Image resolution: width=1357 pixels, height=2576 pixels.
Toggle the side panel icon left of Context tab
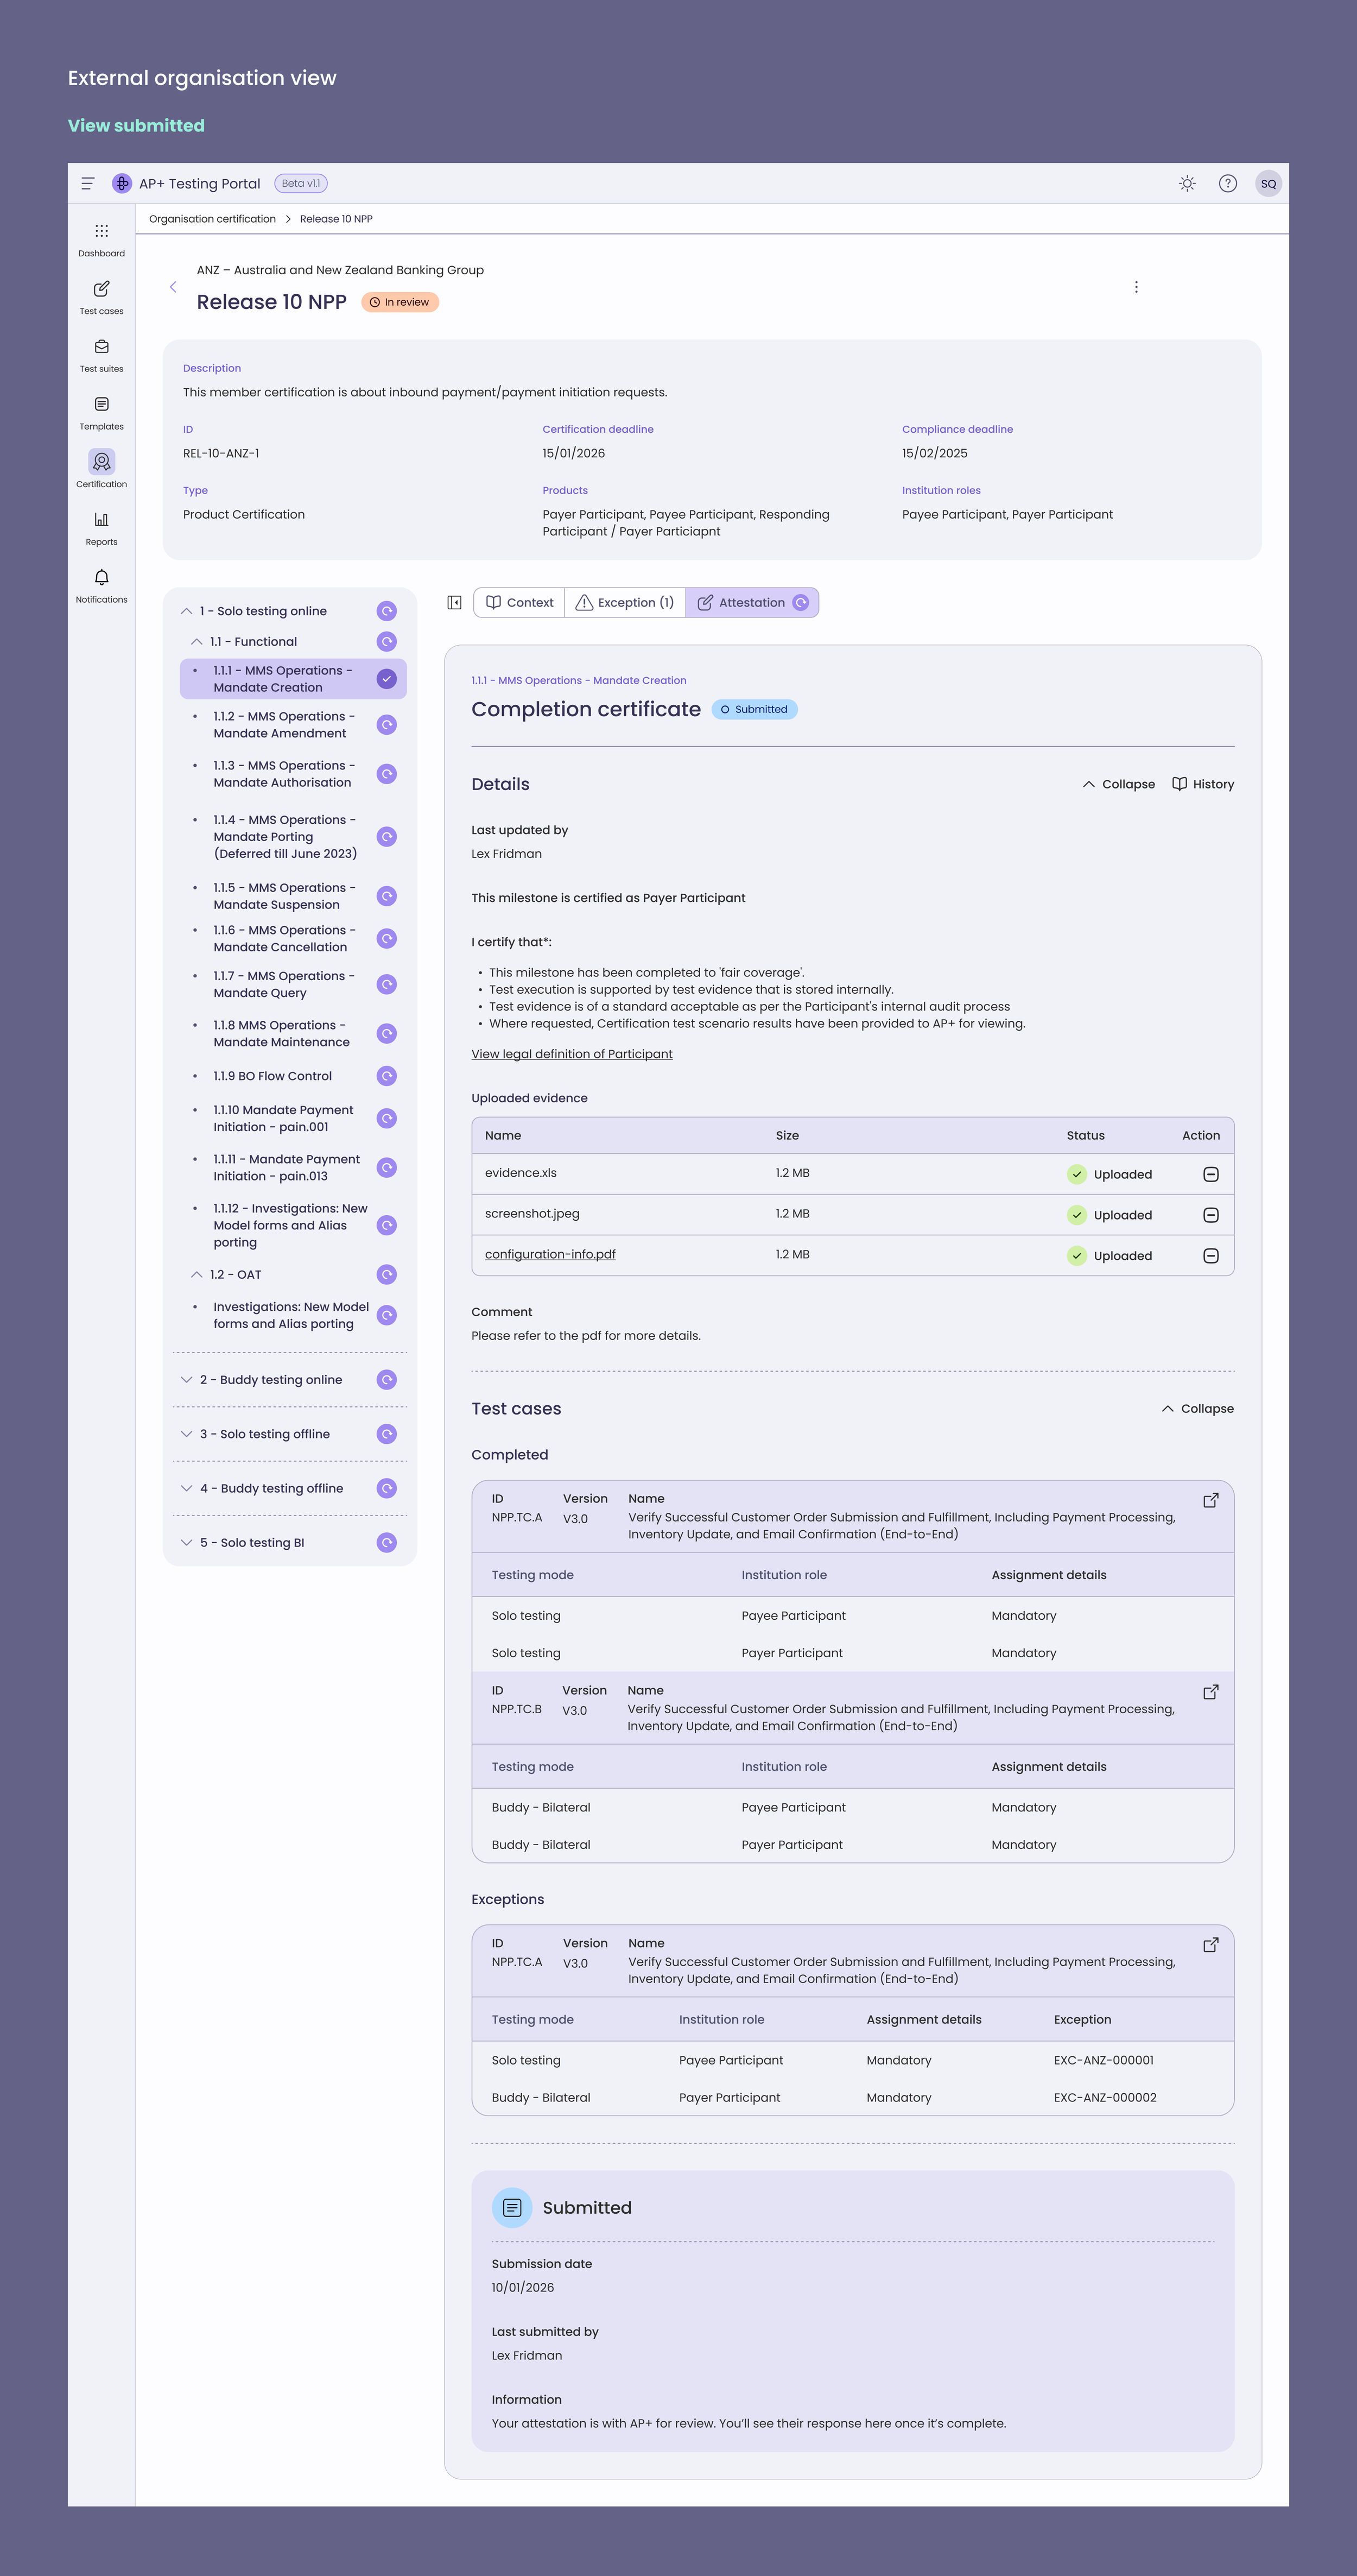[455, 602]
